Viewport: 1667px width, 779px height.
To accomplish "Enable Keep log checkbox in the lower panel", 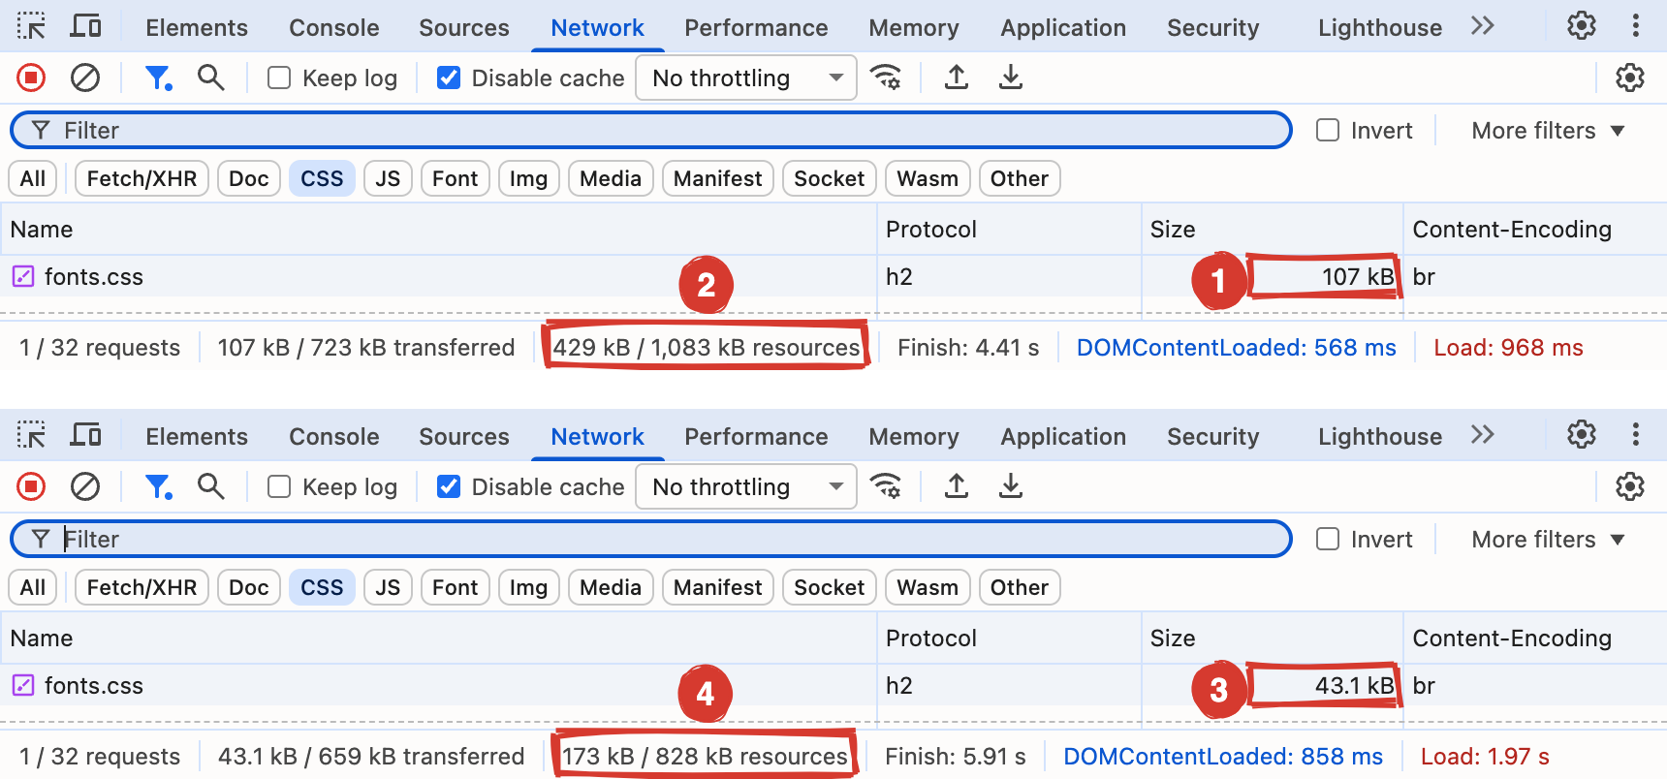I will [279, 486].
